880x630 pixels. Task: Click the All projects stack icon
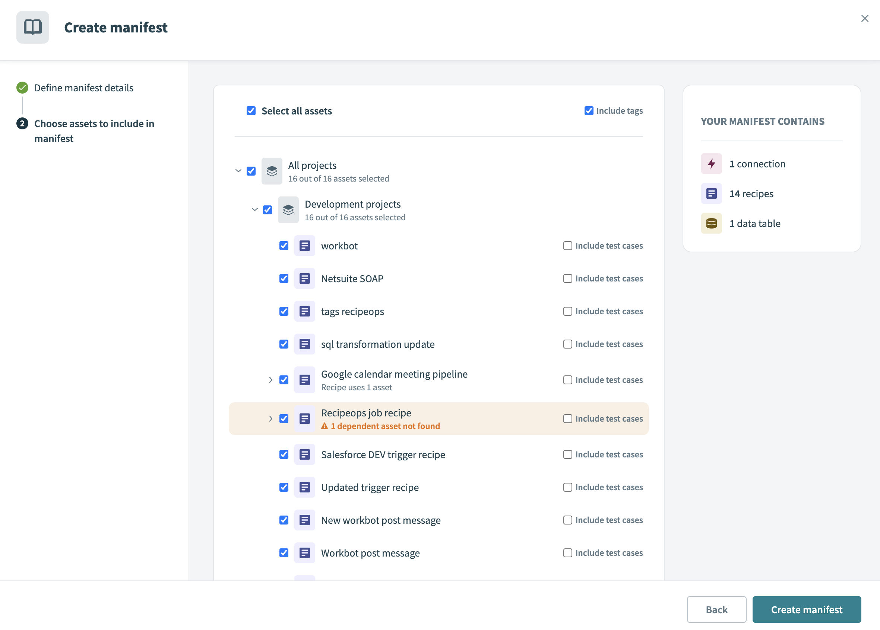tap(272, 171)
